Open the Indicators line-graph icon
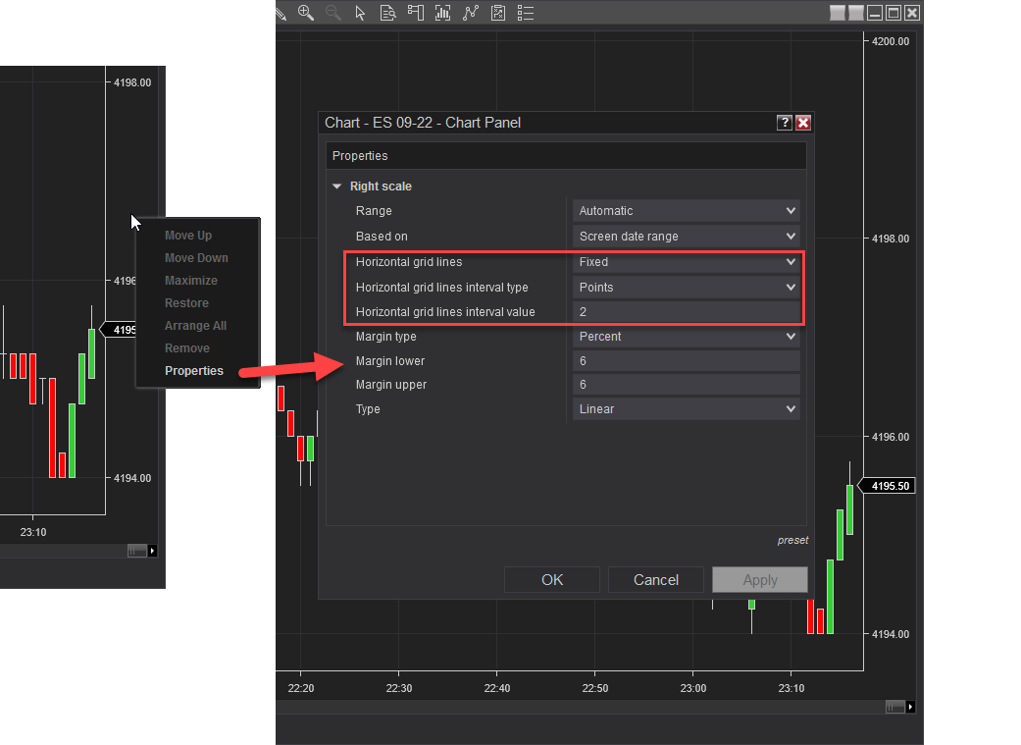The width and height of the screenshot is (1021, 745). click(470, 13)
